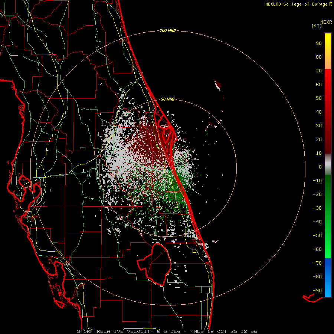
Task: Click the 50 NMI range ring label
Action: pos(168,99)
